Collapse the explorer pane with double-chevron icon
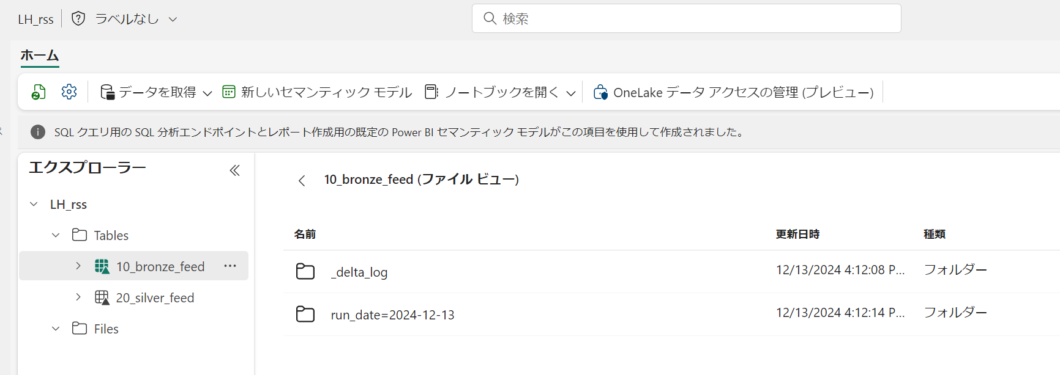Image resolution: width=1060 pixels, height=375 pixels. tap(234, 170)
